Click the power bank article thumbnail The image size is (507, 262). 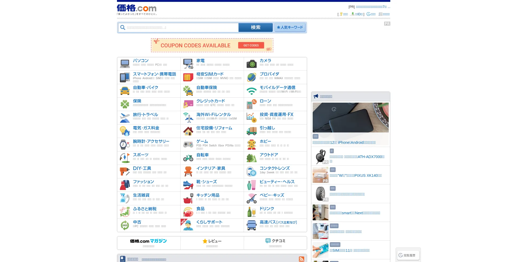[350, 118]
